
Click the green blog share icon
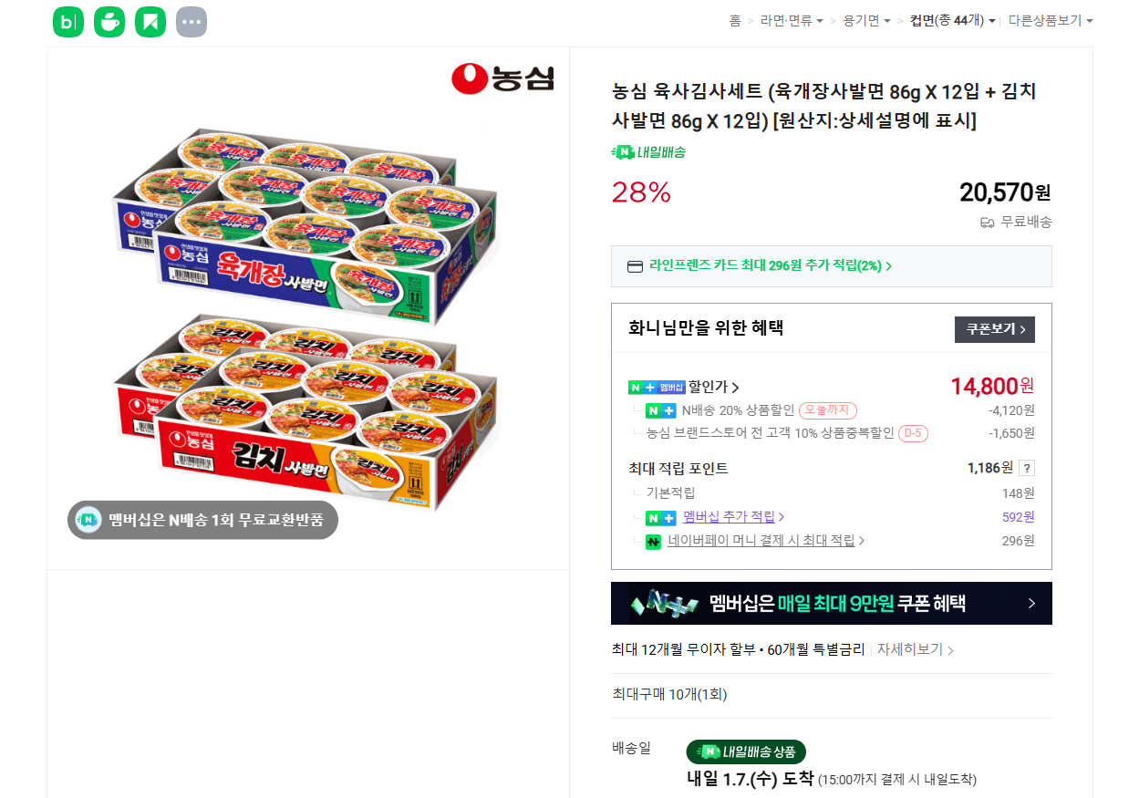[x=67, y=22]
